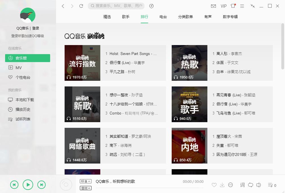Switch to the 歌手 tab
This screenshot has height=193, width=285.
pyautogui.click(x=126, y=17)
